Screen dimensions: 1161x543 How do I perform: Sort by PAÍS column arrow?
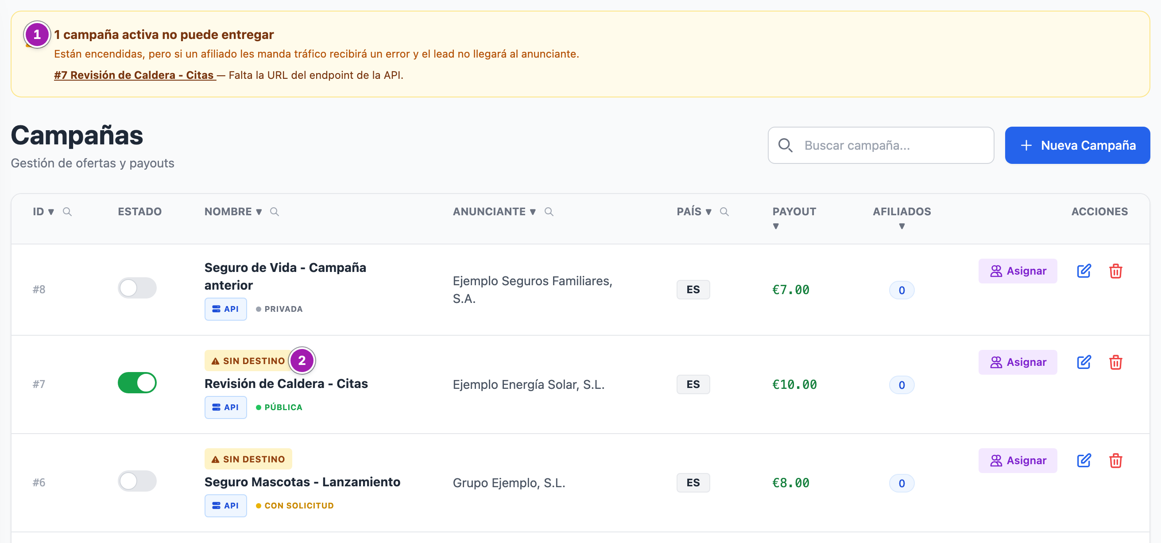pyautogui.click(x=708, y=212)
